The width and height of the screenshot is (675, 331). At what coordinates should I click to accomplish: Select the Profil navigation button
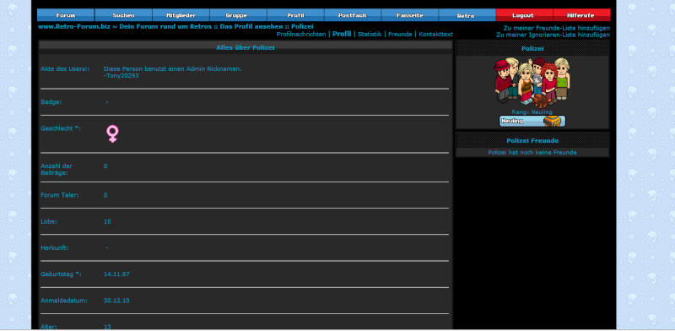tap(295, 15)
